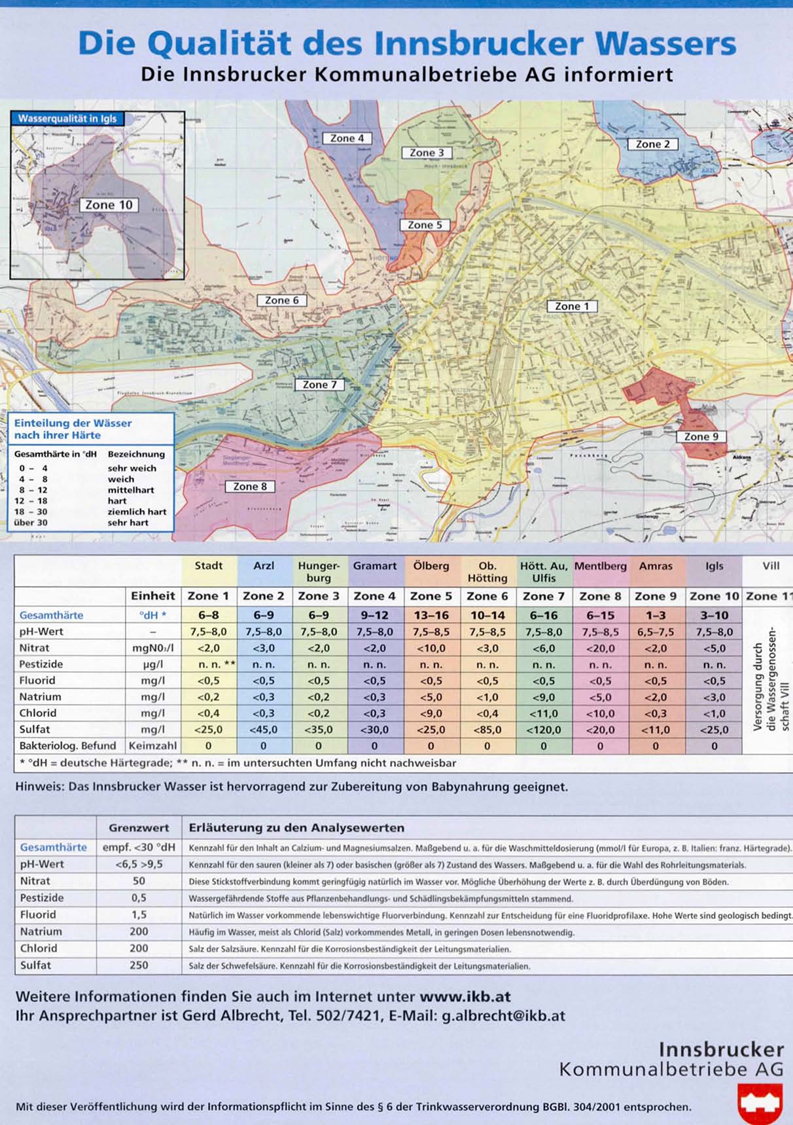This screenshot has width=793, height=1125.
Task: Click the Zone 8 map label
Action: (250, 487)
